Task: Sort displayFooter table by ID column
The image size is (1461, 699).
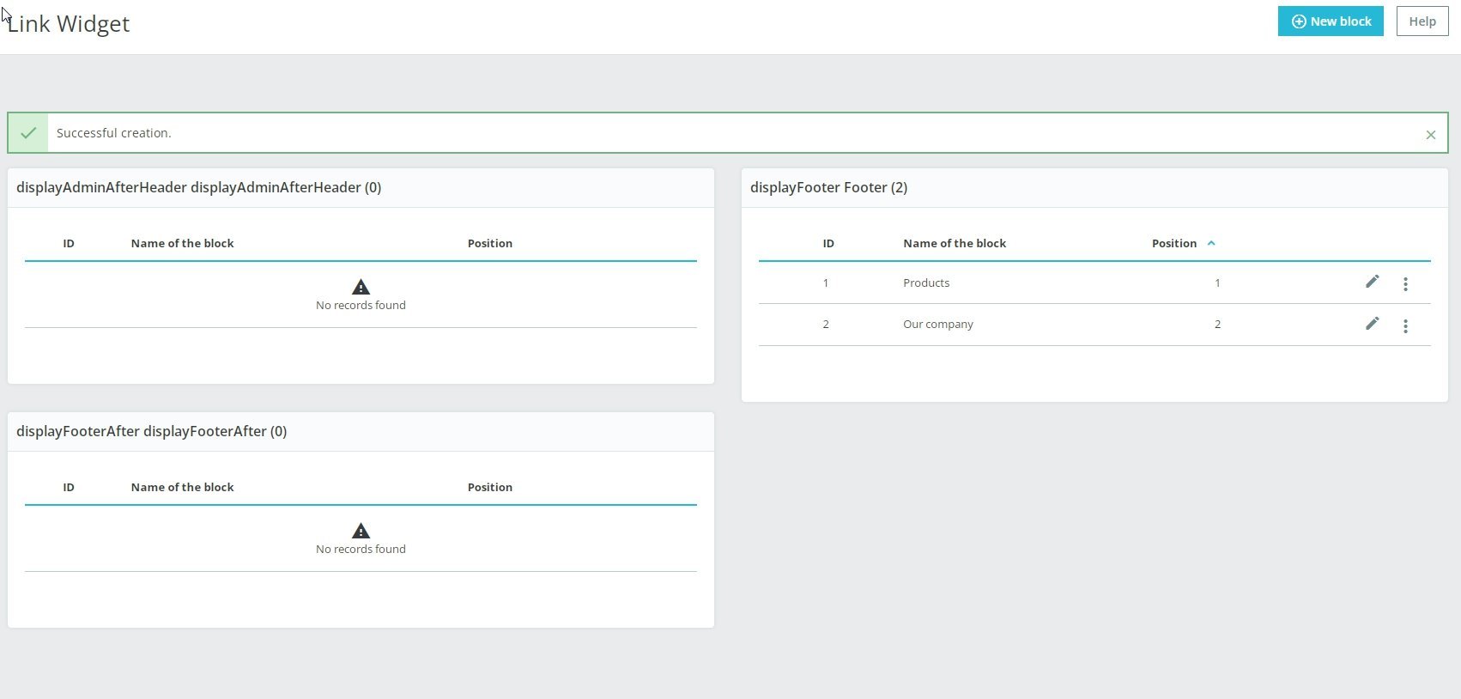Action: 828,243
